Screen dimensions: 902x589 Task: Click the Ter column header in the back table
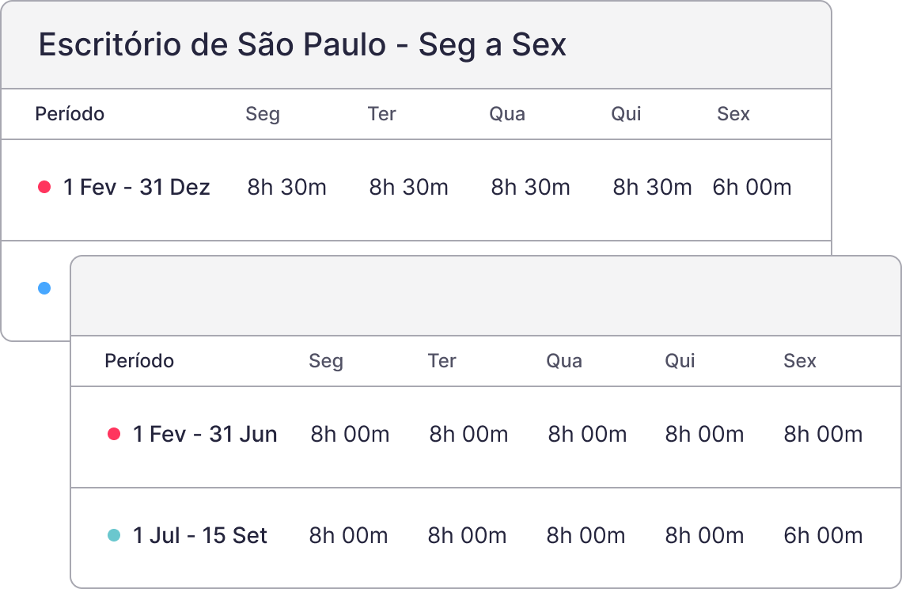(x=381, y=114)
